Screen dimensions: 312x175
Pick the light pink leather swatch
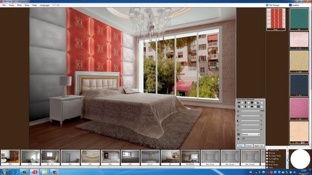(299, 40)
